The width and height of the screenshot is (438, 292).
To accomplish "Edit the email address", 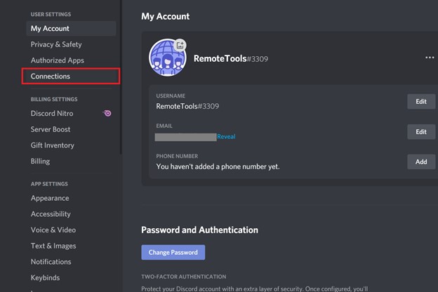I will point(421,132).
